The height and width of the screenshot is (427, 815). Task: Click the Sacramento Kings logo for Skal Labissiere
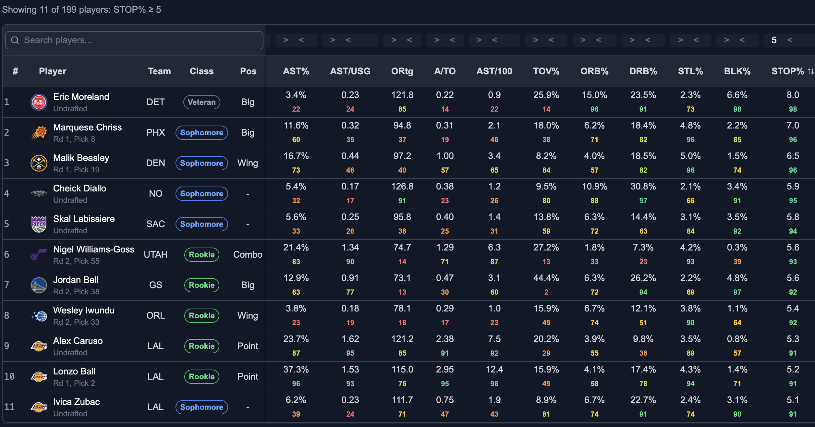[39, 224]
